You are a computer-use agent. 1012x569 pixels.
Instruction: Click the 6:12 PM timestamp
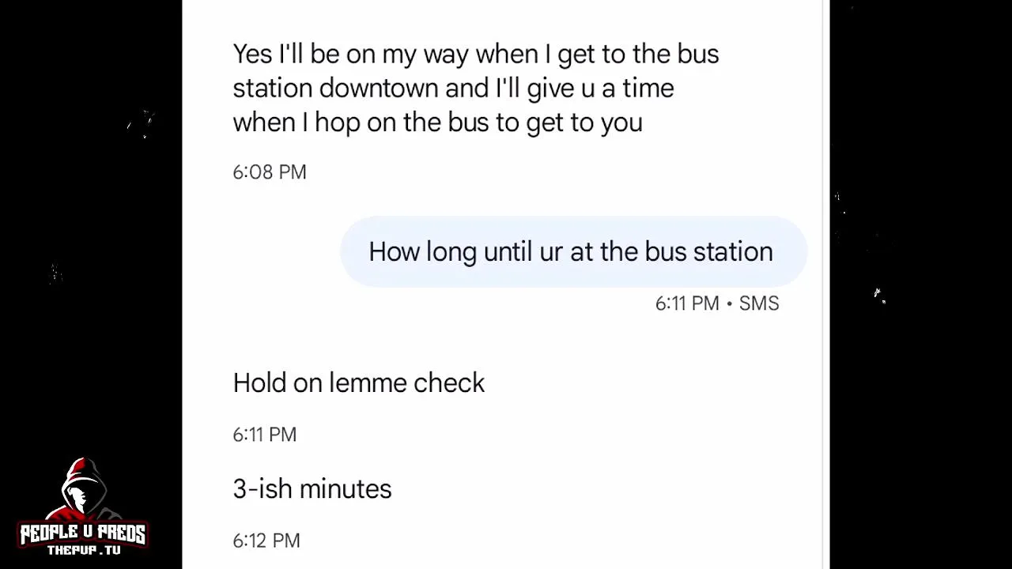(266, 541)
